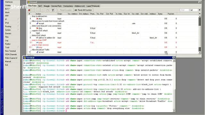
Task: Click 'safe' in rule 5 row
Action: [x=134, y=23]
